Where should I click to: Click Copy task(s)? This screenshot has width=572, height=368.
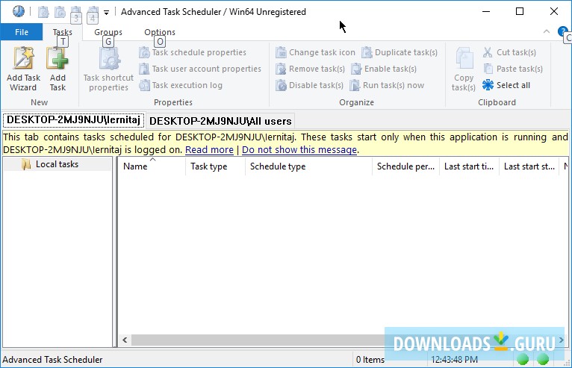[464, 69]
